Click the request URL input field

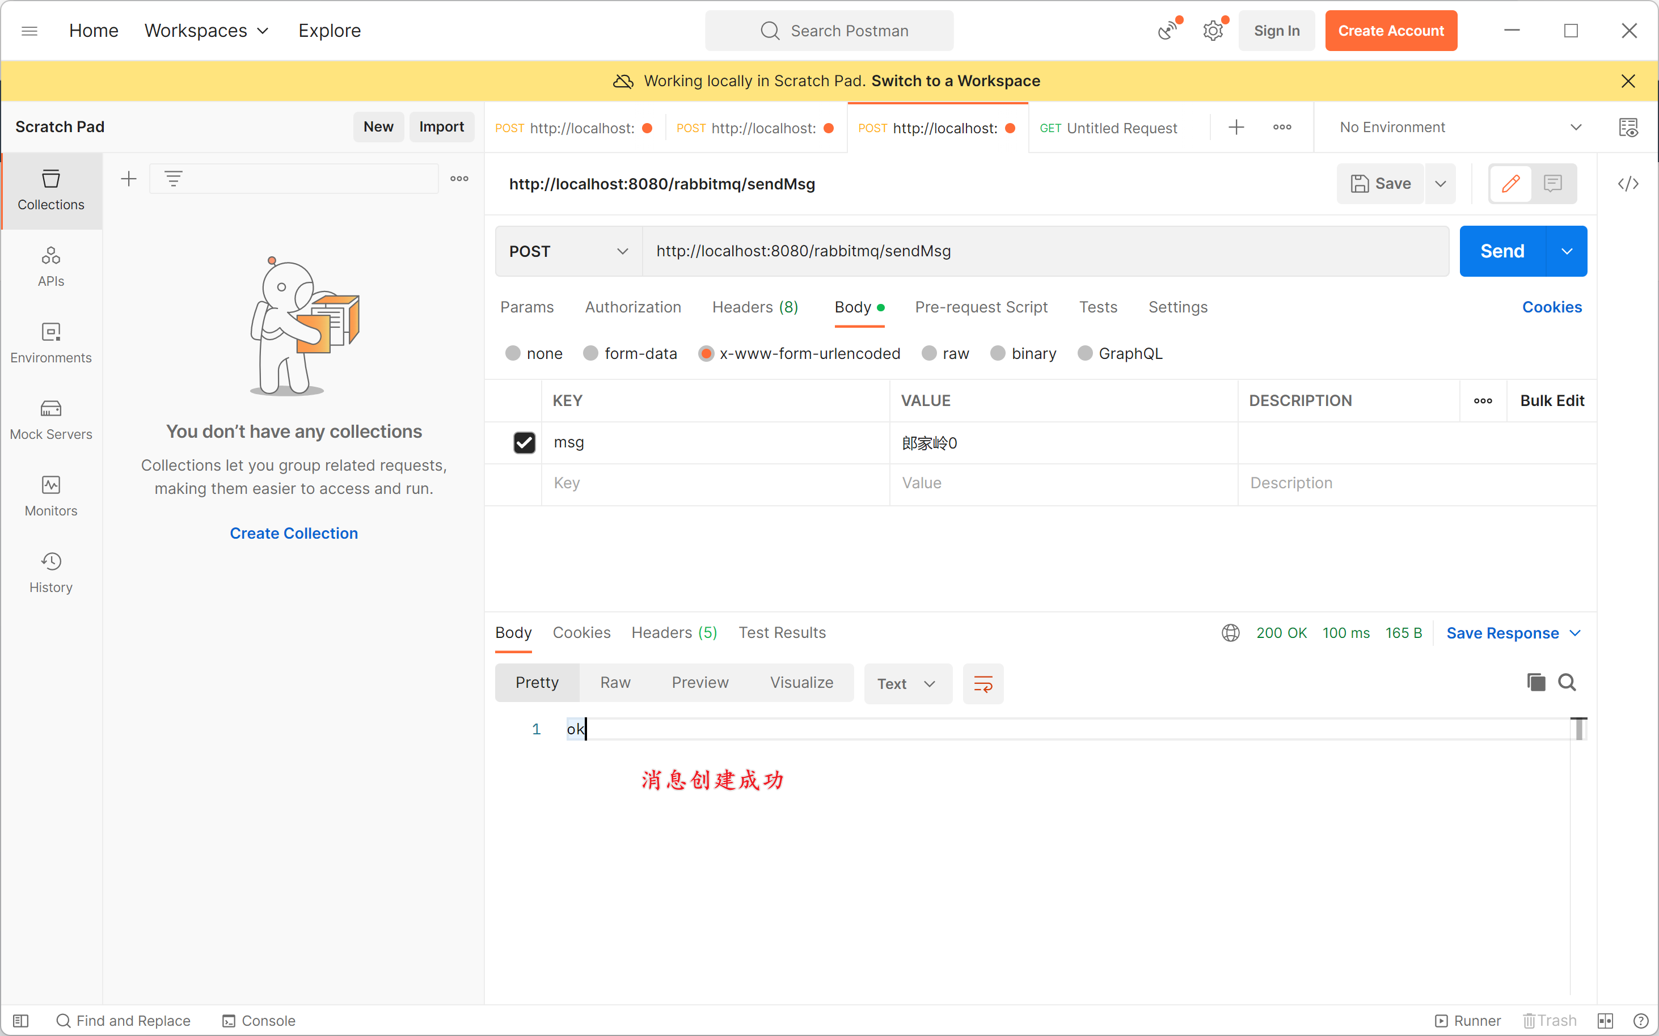(1045, 251)
